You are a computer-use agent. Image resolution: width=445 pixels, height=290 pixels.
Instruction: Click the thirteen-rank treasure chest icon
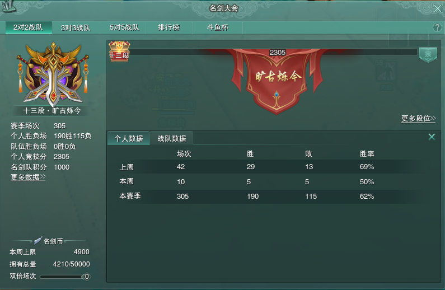119,51
